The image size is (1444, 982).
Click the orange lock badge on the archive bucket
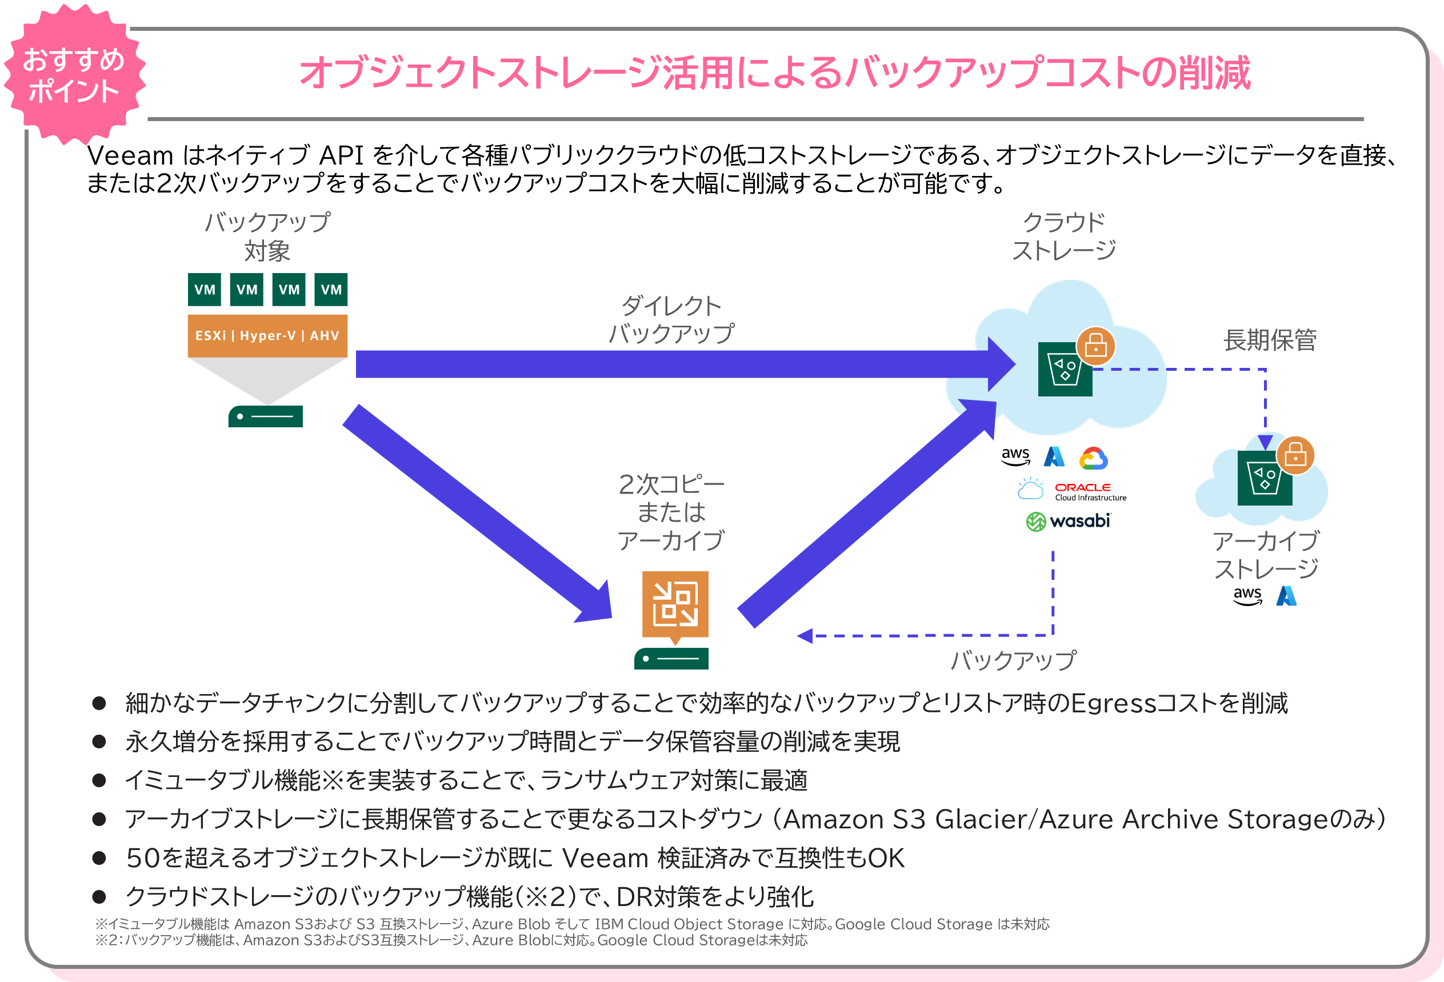tap(1295, 455)
